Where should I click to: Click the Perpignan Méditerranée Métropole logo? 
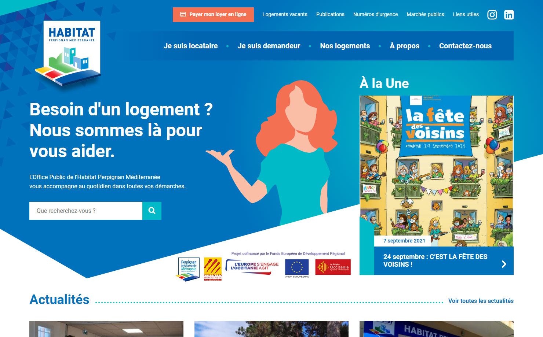[x=189, y=269]
